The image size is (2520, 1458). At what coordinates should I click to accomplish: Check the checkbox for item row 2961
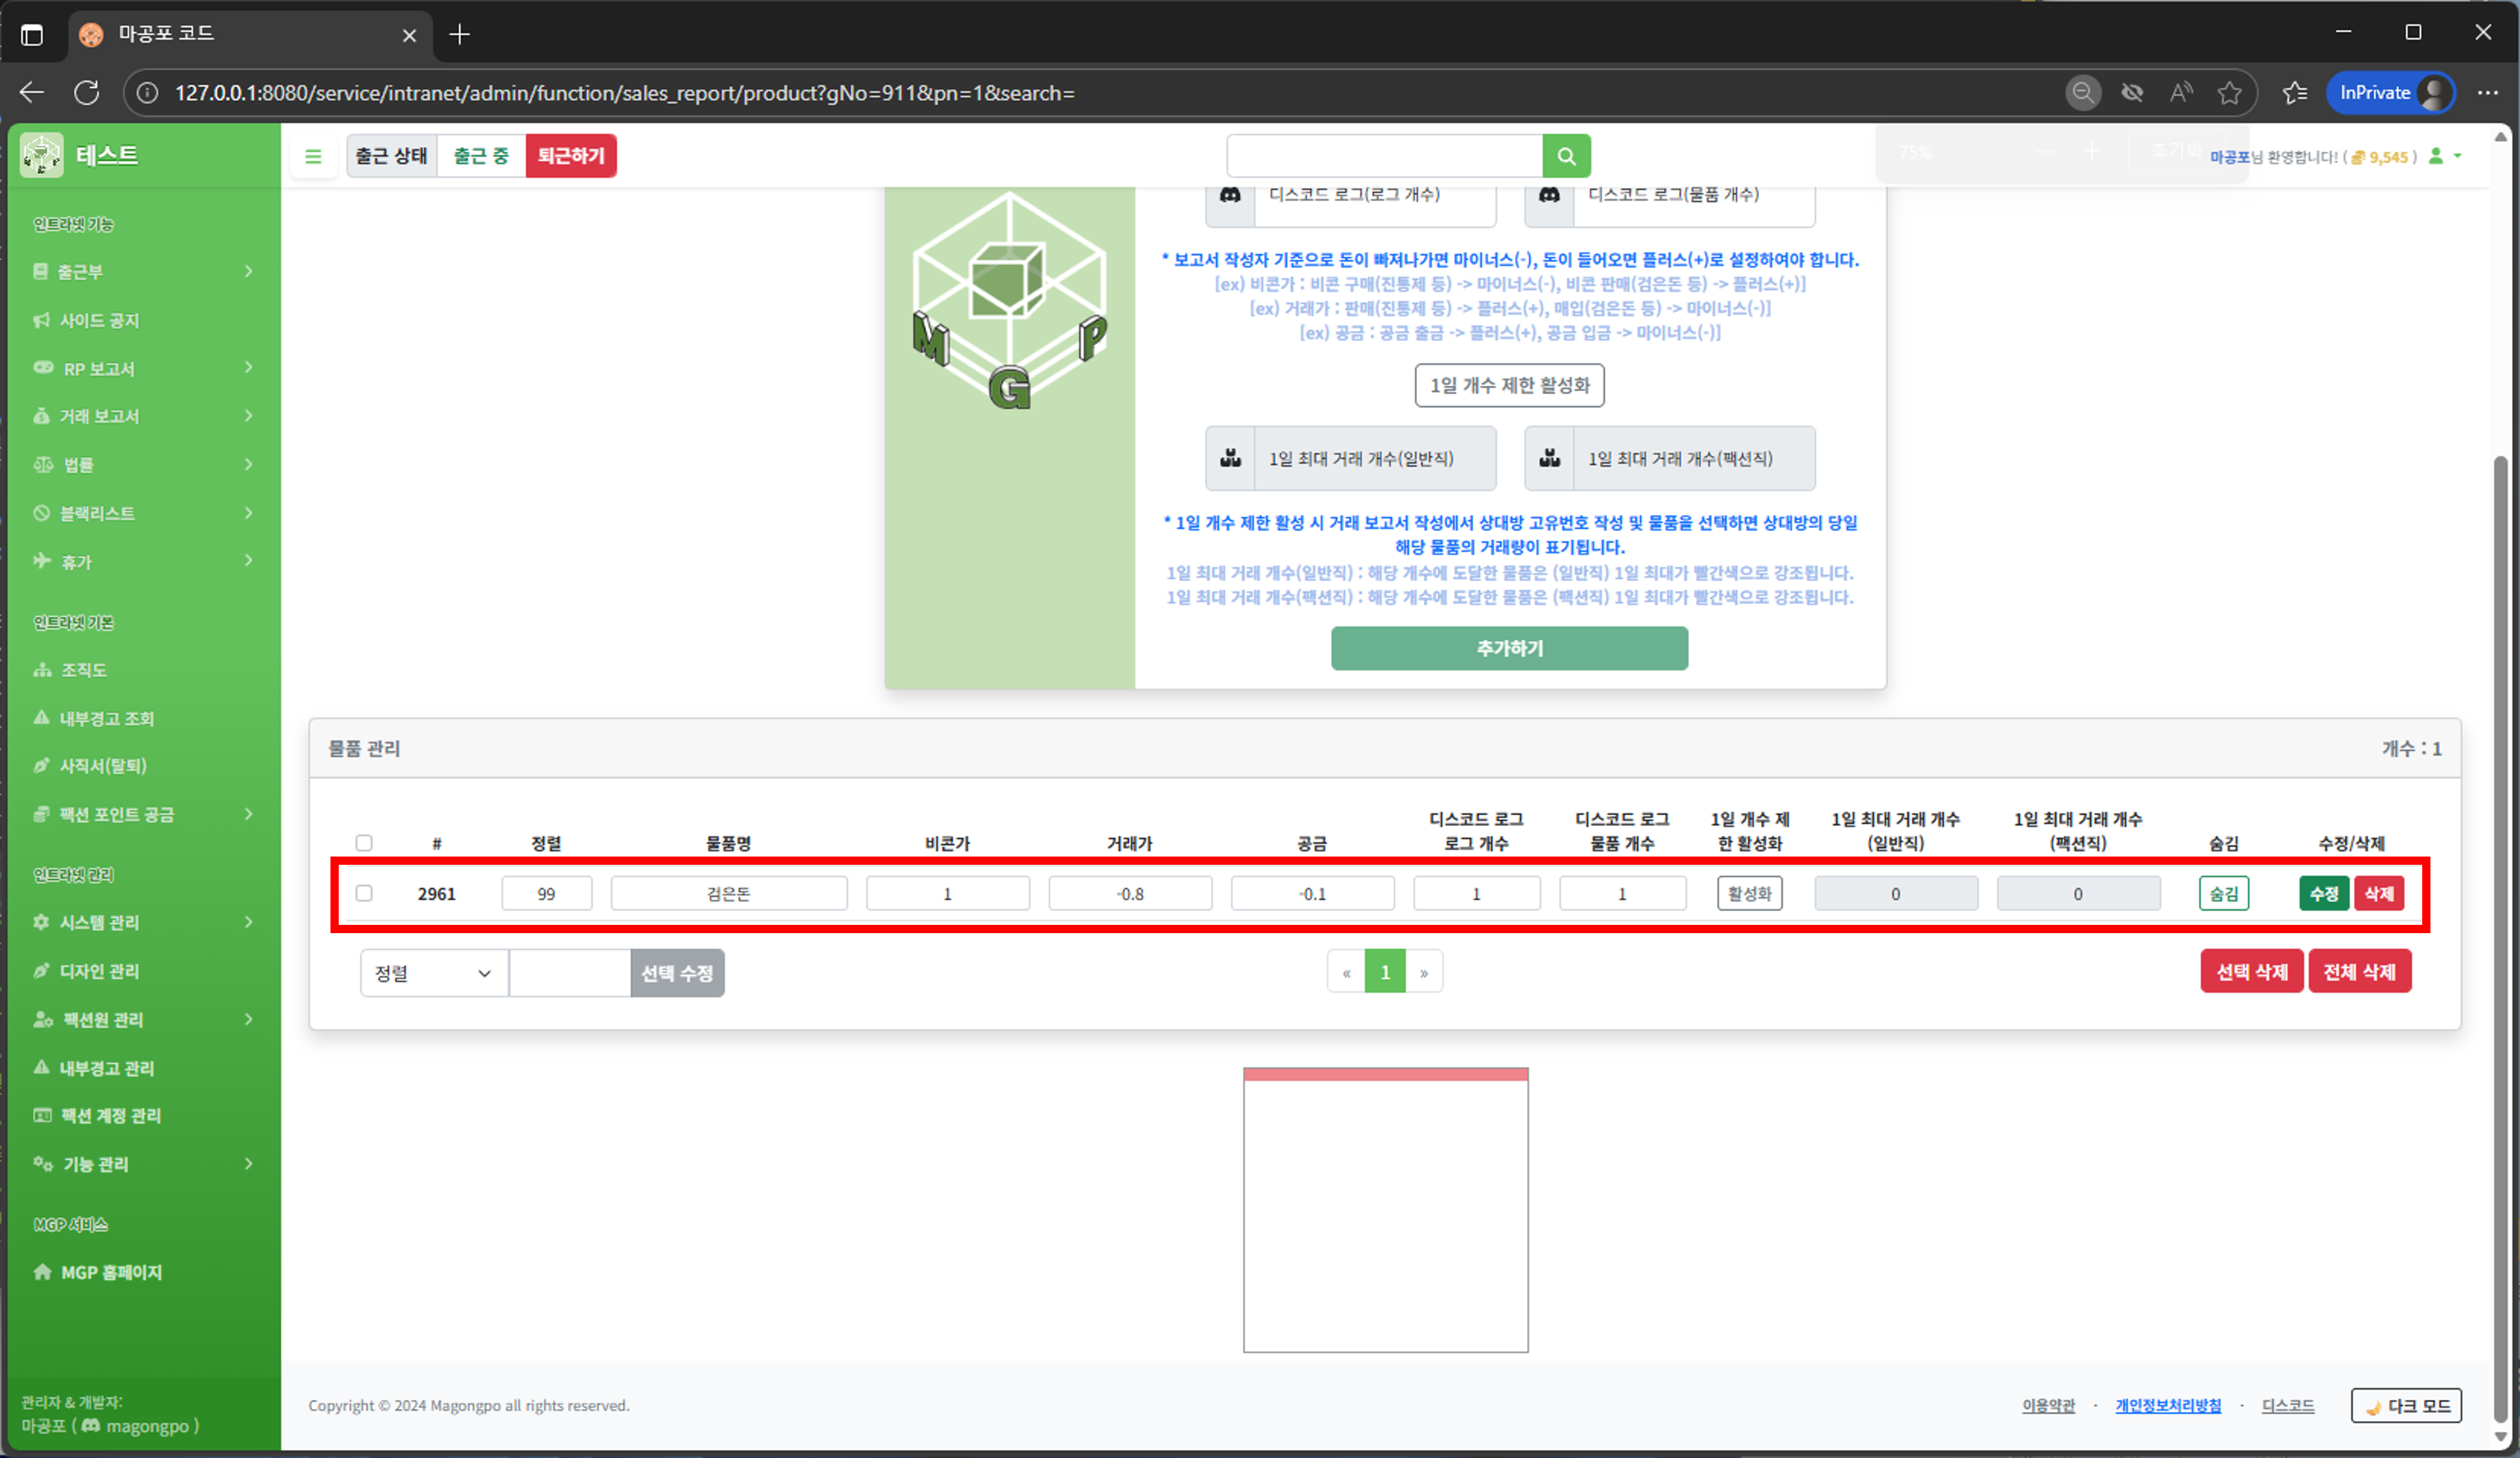364,893
